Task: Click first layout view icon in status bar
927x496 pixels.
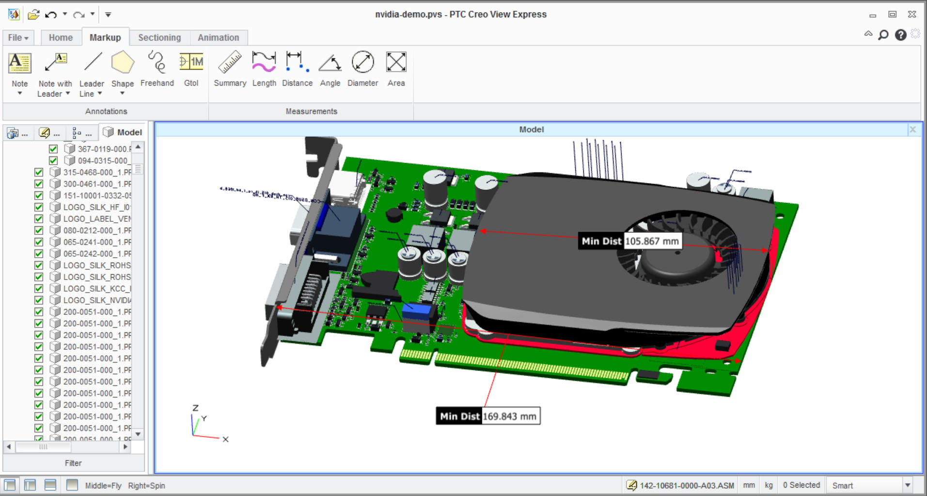Action: [x=10, y=485]
